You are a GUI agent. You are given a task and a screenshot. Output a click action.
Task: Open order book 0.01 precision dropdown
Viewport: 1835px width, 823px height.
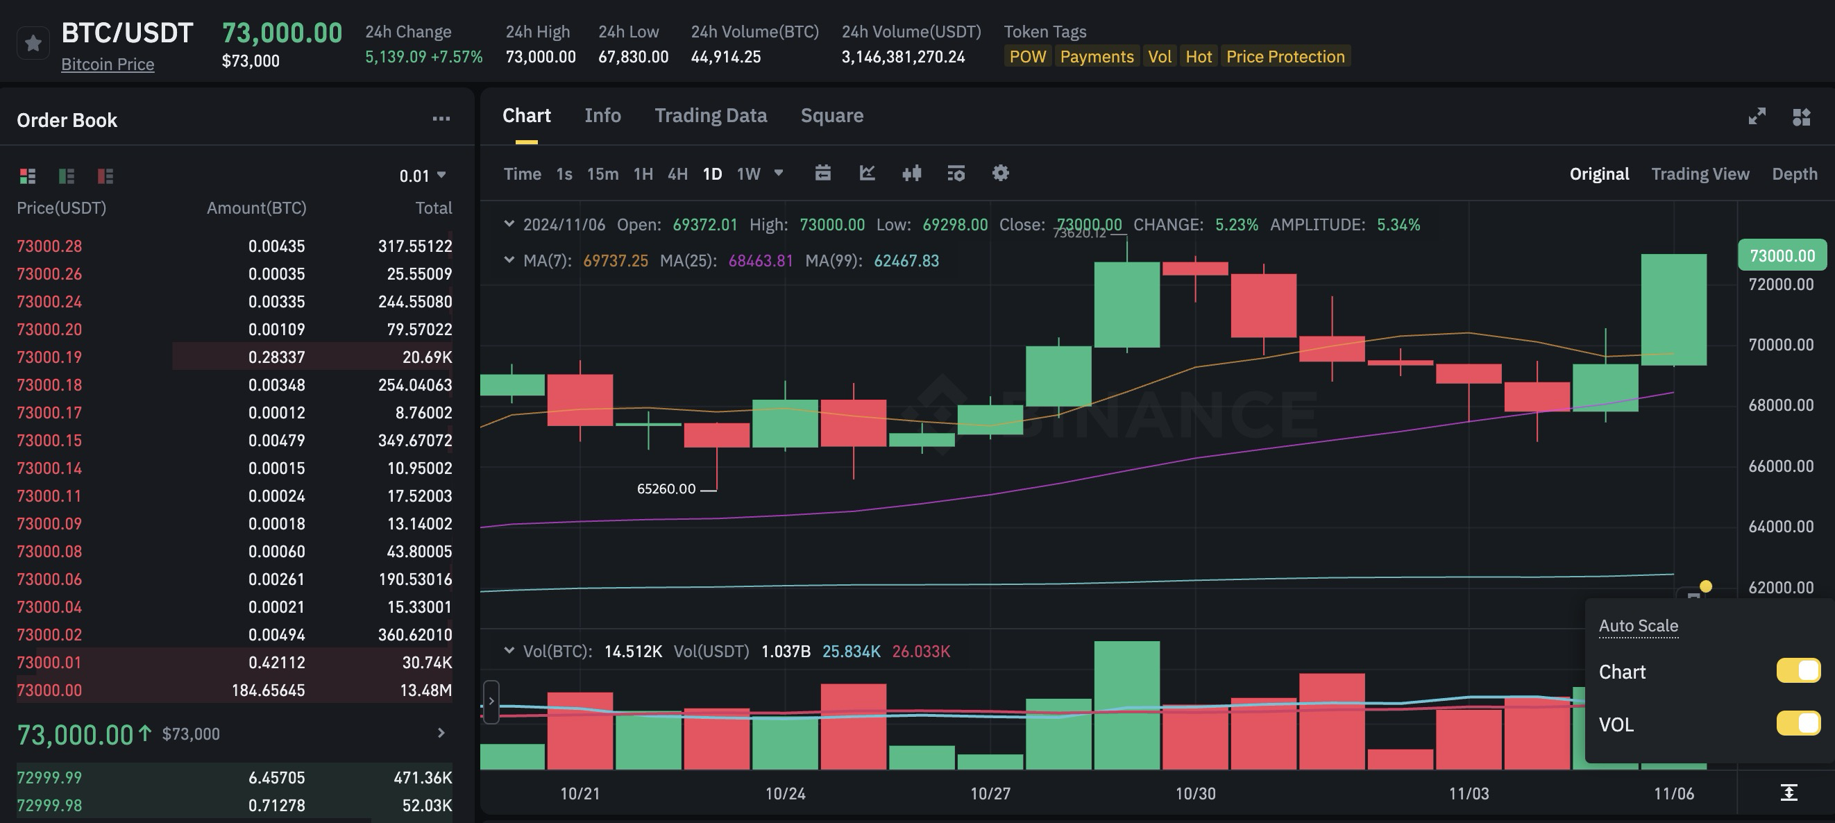423,176
